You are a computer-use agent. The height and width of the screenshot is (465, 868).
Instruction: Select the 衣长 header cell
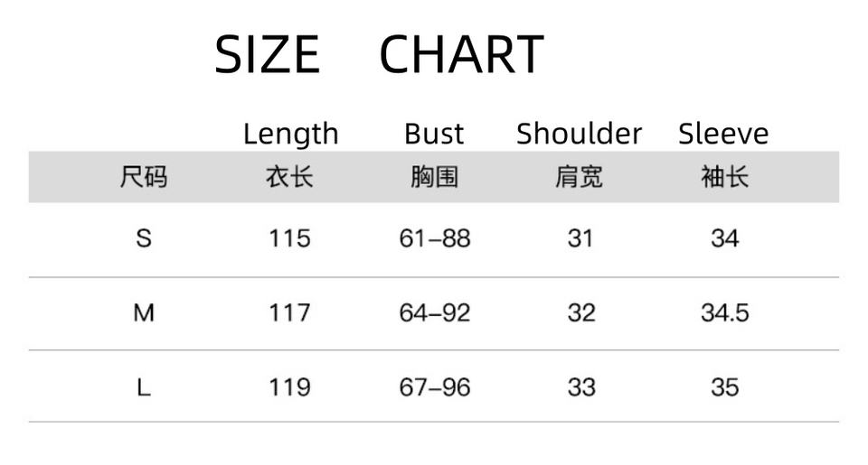(289, 177)
